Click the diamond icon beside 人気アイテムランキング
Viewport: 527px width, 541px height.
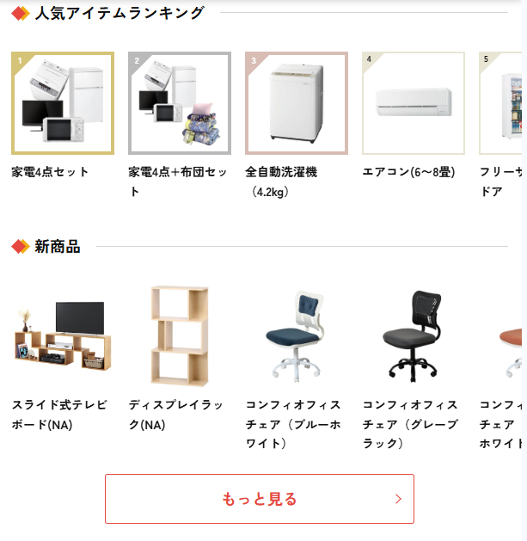tap(21, 14)
